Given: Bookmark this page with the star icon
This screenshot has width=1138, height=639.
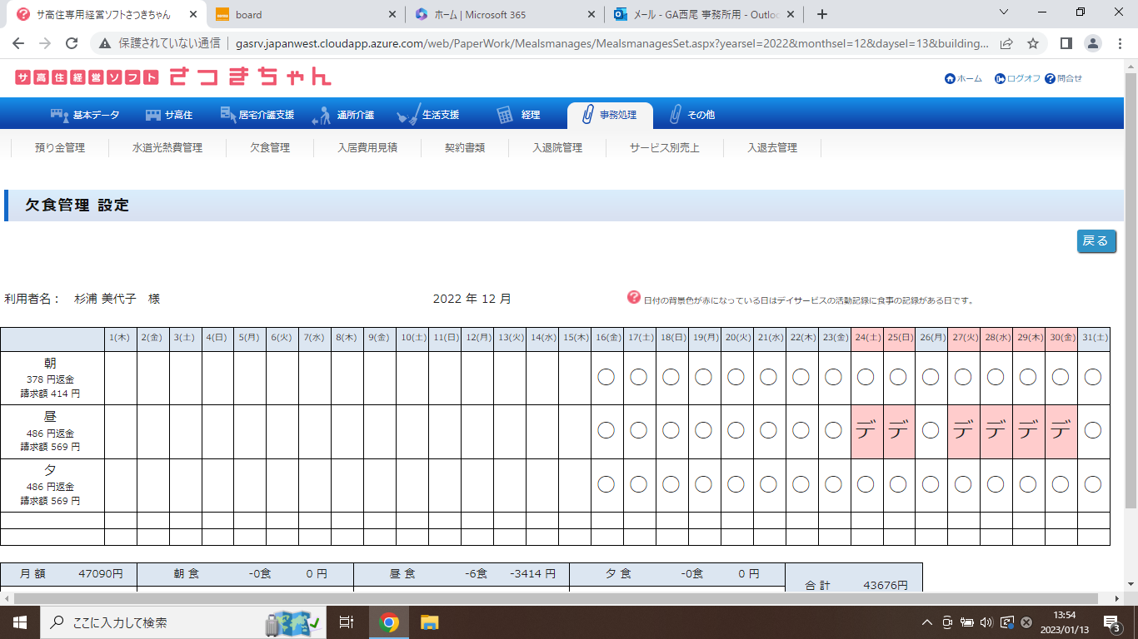Looking at the screenshot, I should pos(1033,43).
